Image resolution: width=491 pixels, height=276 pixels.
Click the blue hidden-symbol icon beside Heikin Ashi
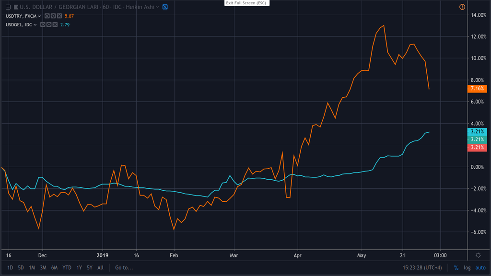165,7
